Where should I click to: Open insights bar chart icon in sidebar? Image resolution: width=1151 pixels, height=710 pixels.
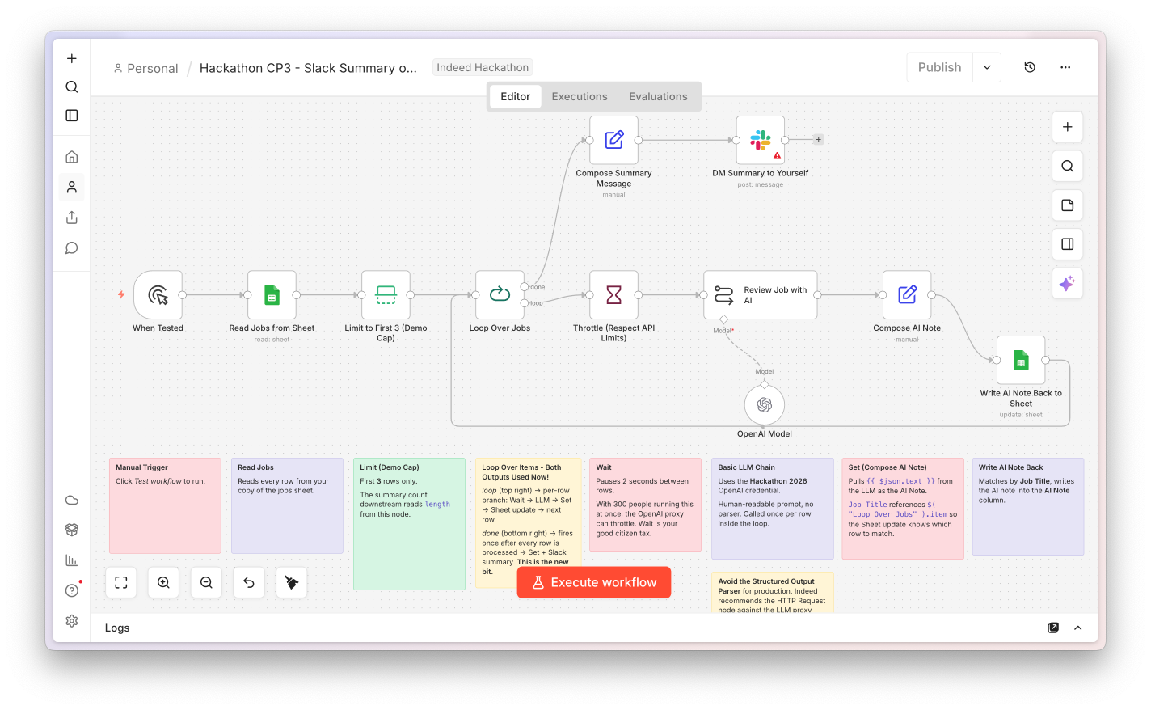(72, 560)
